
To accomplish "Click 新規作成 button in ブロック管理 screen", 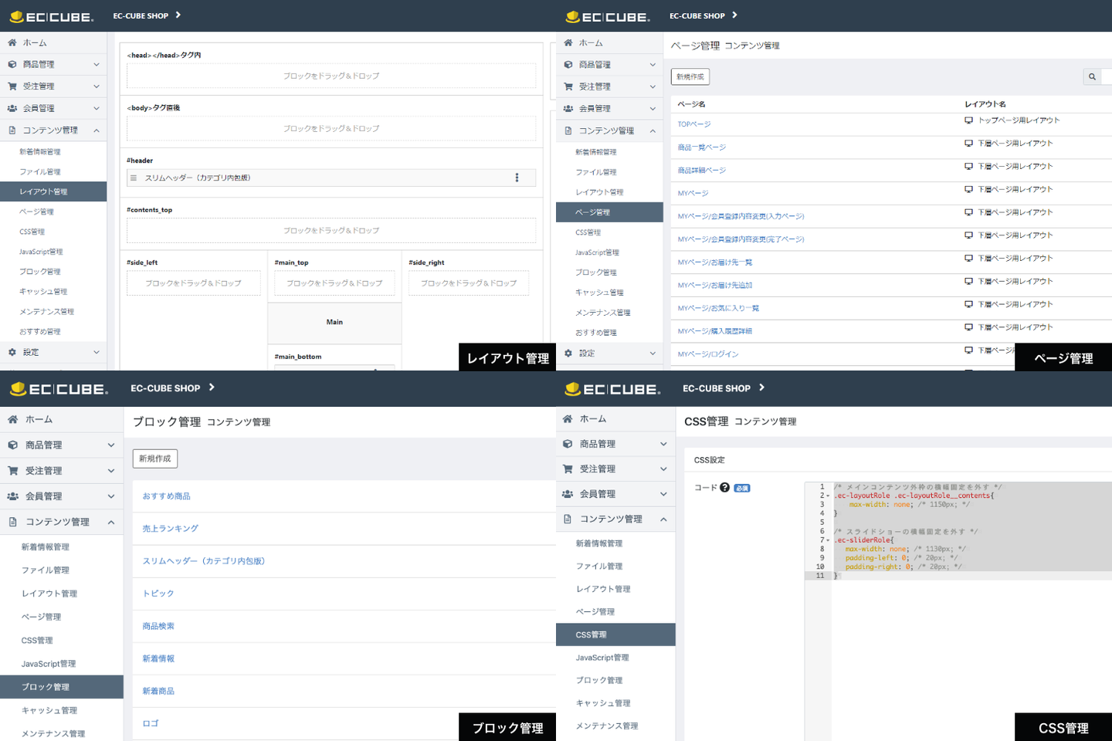I will click(155, 458).
